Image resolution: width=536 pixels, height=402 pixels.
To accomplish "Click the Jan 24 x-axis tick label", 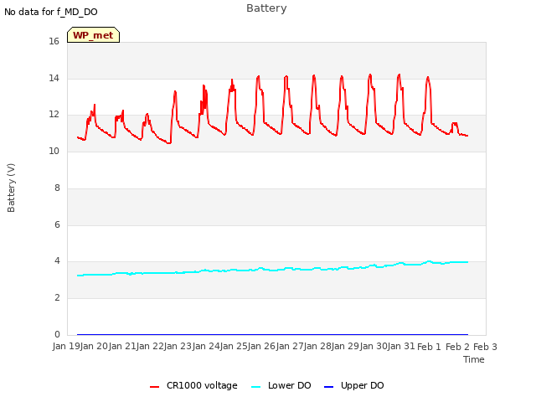I will 206,346.
